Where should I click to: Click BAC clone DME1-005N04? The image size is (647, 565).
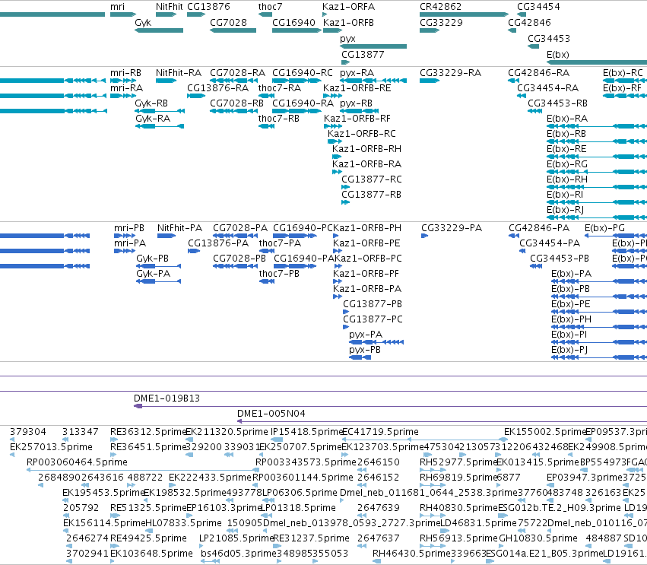point(271,414)
